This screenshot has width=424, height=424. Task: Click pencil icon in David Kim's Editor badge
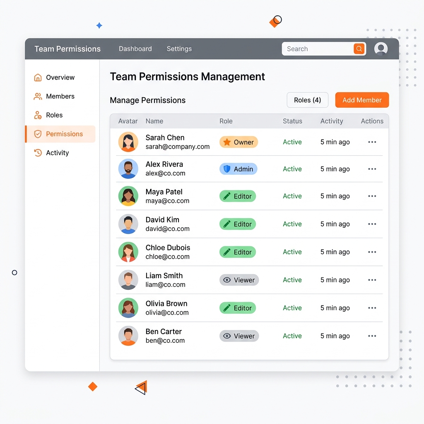tap(227, 224)
